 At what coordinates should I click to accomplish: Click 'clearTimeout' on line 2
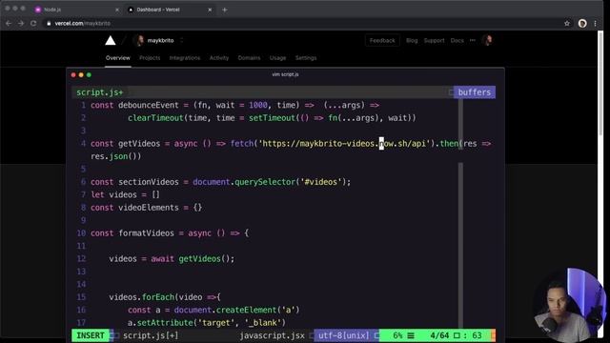[155, 118]
